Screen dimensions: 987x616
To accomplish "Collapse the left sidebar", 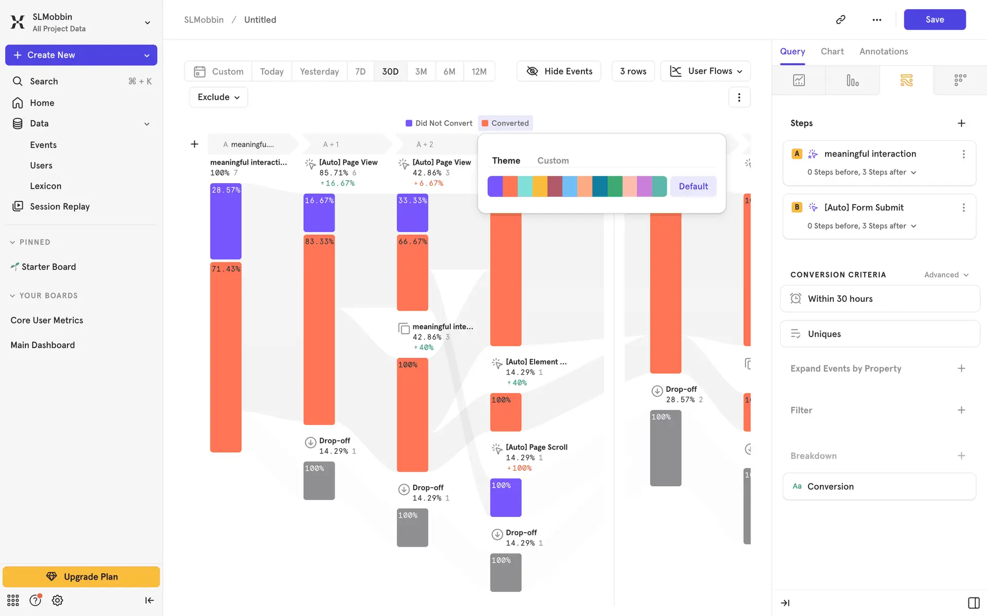I will [149, 600].
